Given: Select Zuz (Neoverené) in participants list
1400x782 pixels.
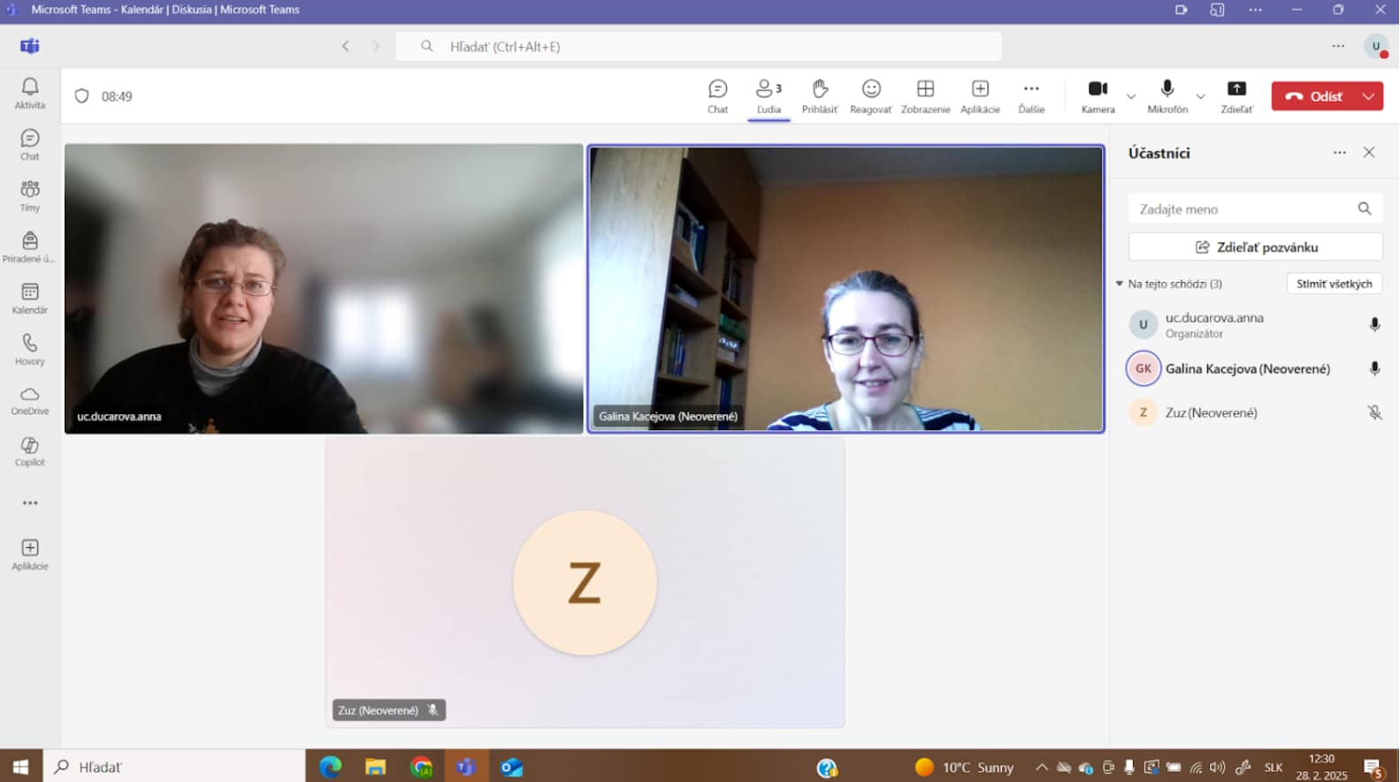Looking at the screenshot, I should [1255, 413].
